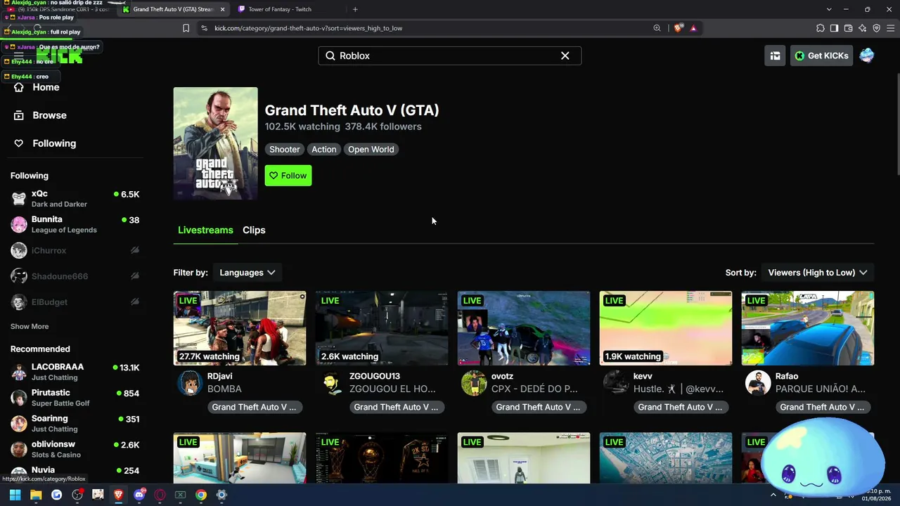Open File Explorer from the taskbar
Image resolution: width=900 pixels, height=506 pixels.
pos(36,495)
